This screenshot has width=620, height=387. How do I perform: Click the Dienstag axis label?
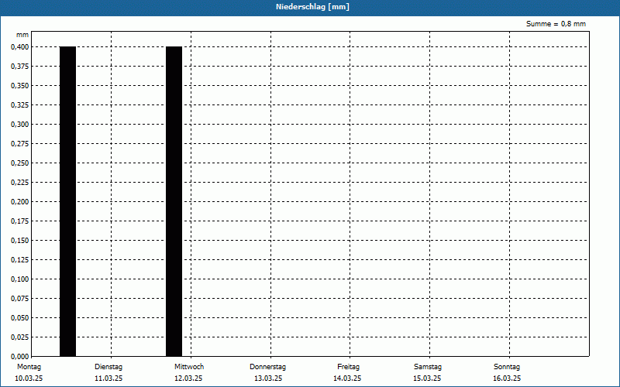[x=108, y=367]
